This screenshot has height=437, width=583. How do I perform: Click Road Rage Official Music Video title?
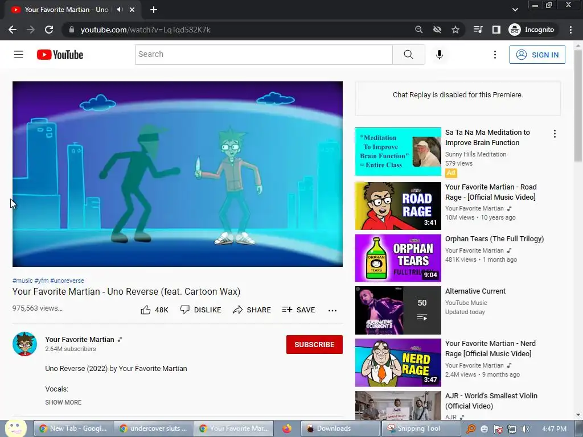[491, 192]
